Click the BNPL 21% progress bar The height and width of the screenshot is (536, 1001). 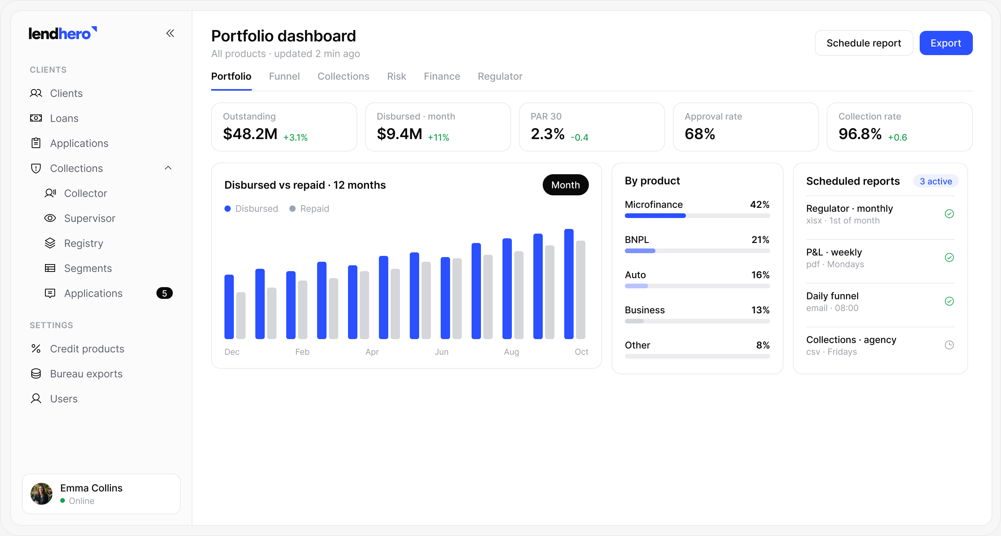point(697,251)
